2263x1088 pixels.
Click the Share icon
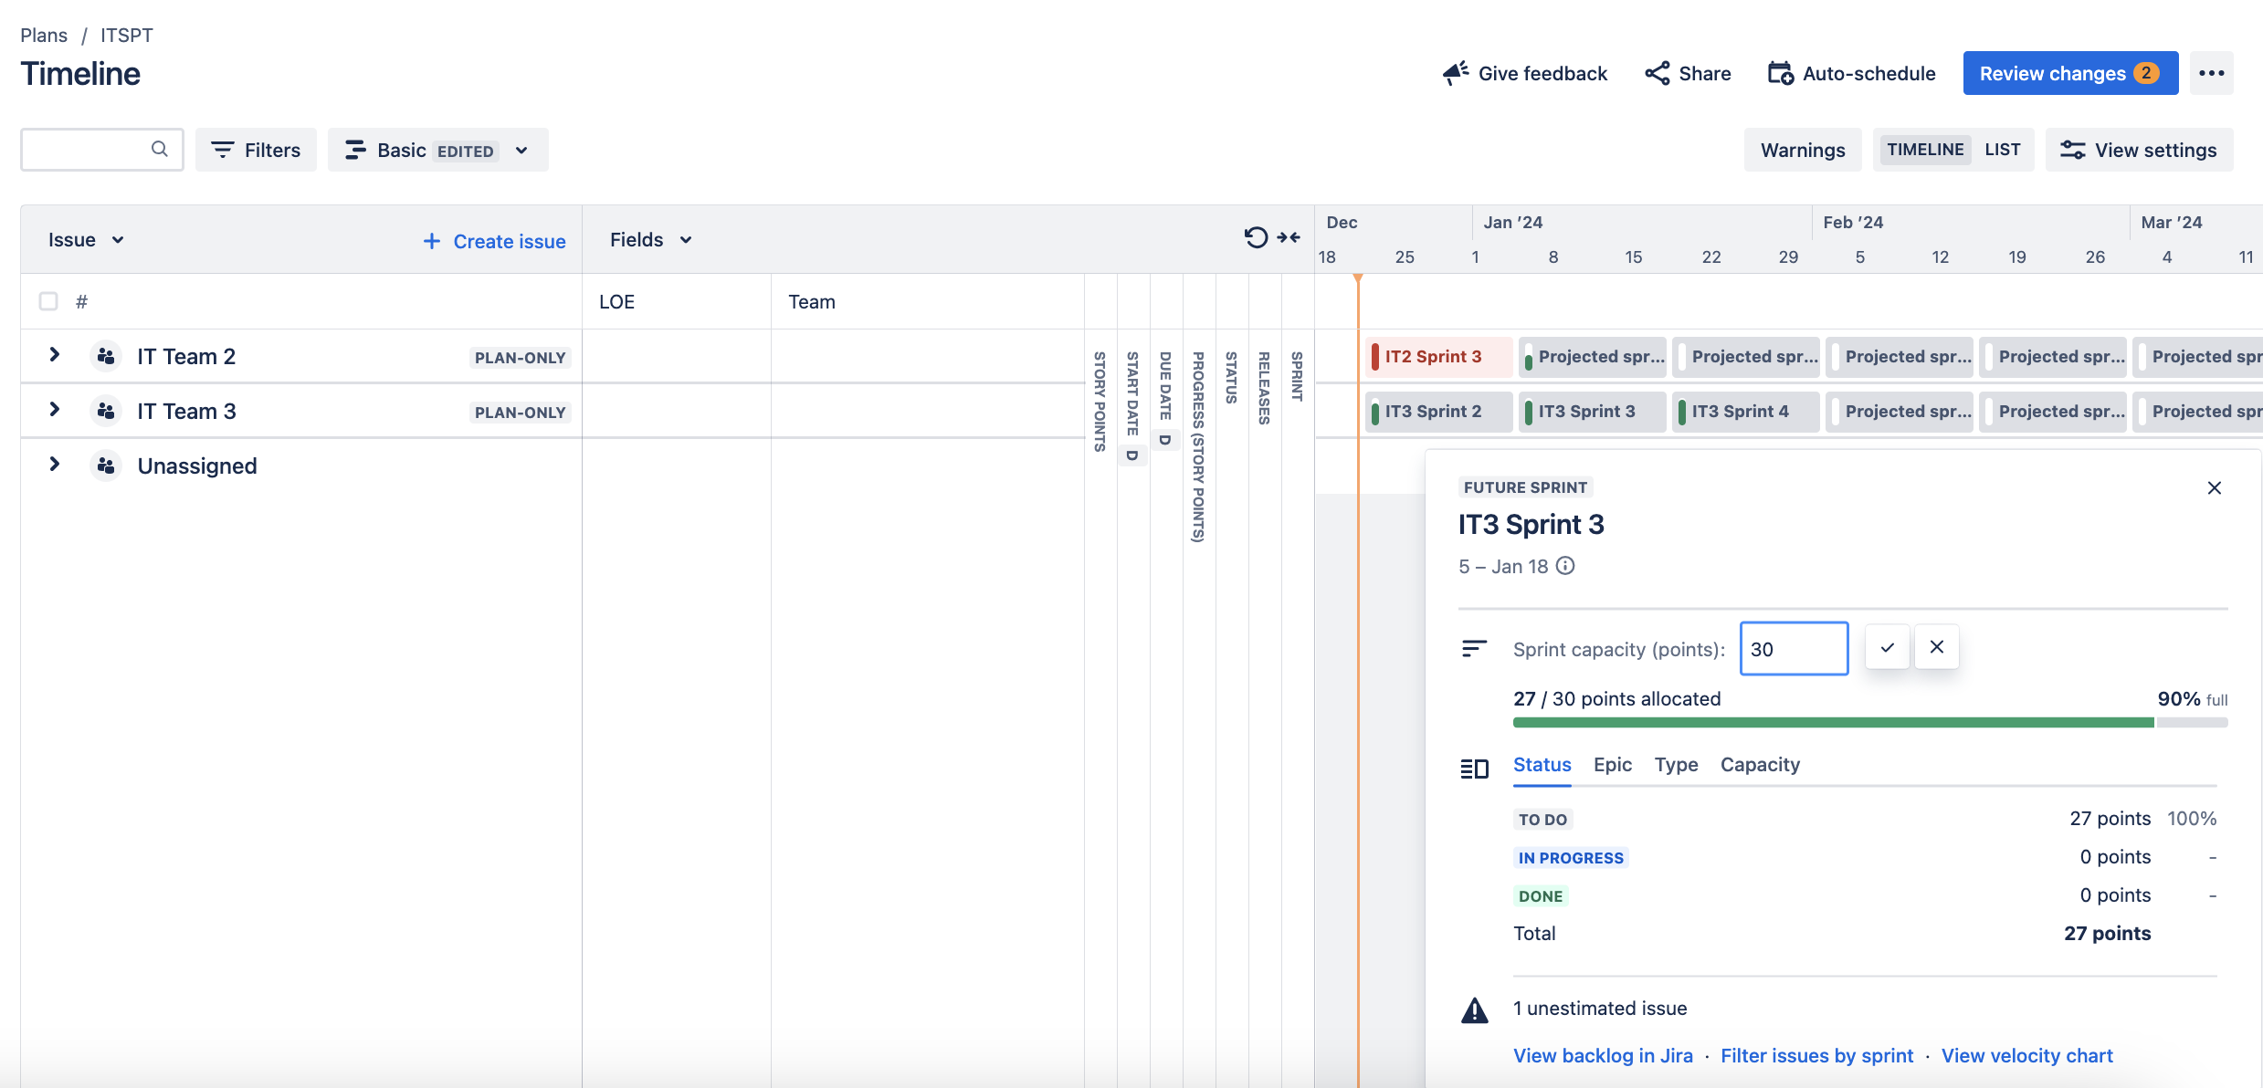pyautogui.click(x=1656, y=73)
